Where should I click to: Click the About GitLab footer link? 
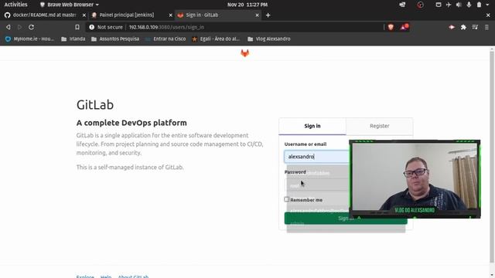(x=133, y=276)
